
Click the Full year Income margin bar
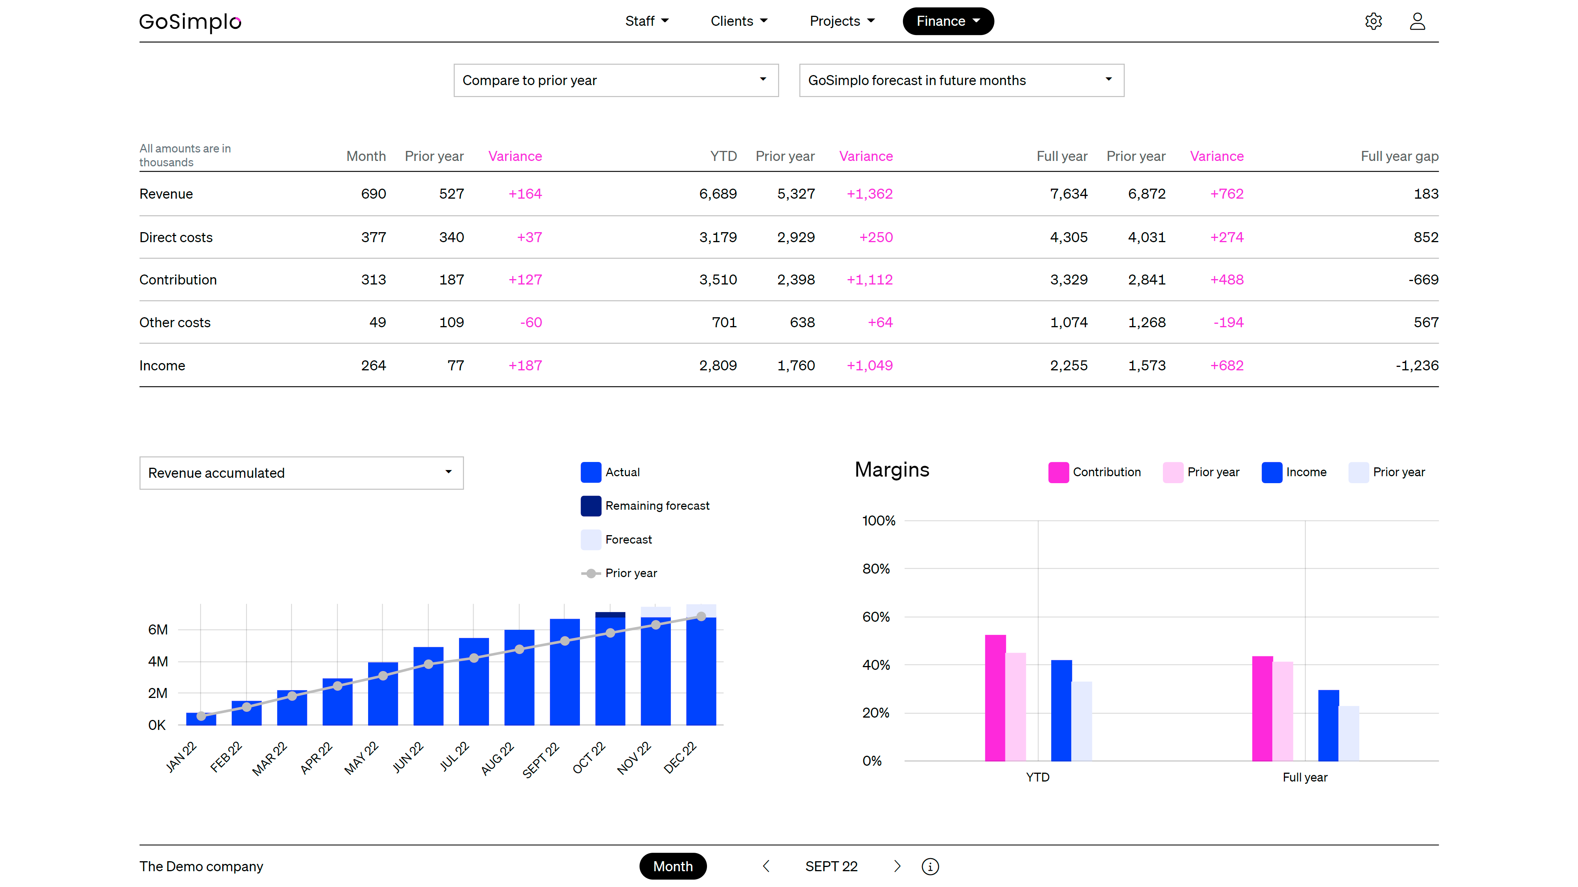tap(1328, 725)
